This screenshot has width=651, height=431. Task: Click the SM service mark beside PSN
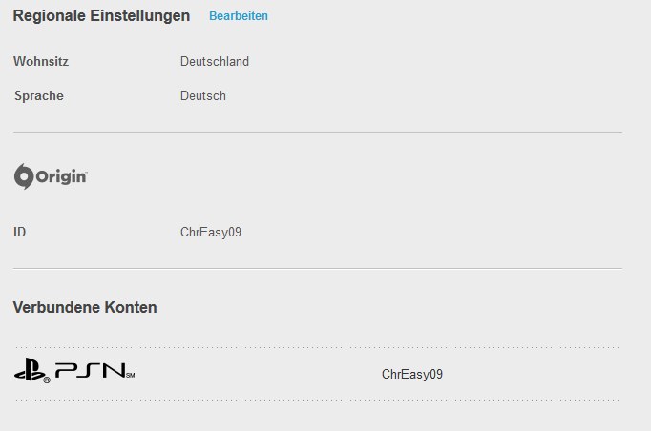coord(131,376)
